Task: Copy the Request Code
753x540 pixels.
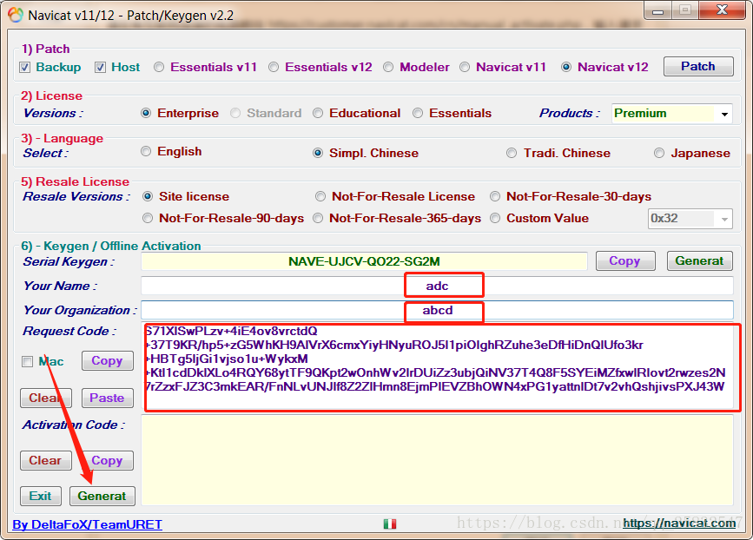Action: tap(107, 360)
